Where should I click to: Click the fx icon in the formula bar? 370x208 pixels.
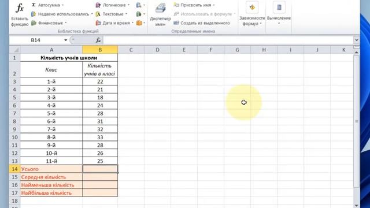[x=98, y=40]
